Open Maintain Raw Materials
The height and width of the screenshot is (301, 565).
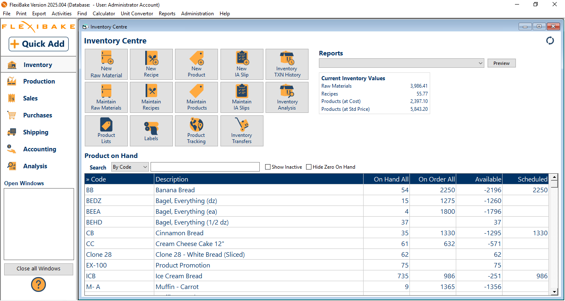(106, 97)
